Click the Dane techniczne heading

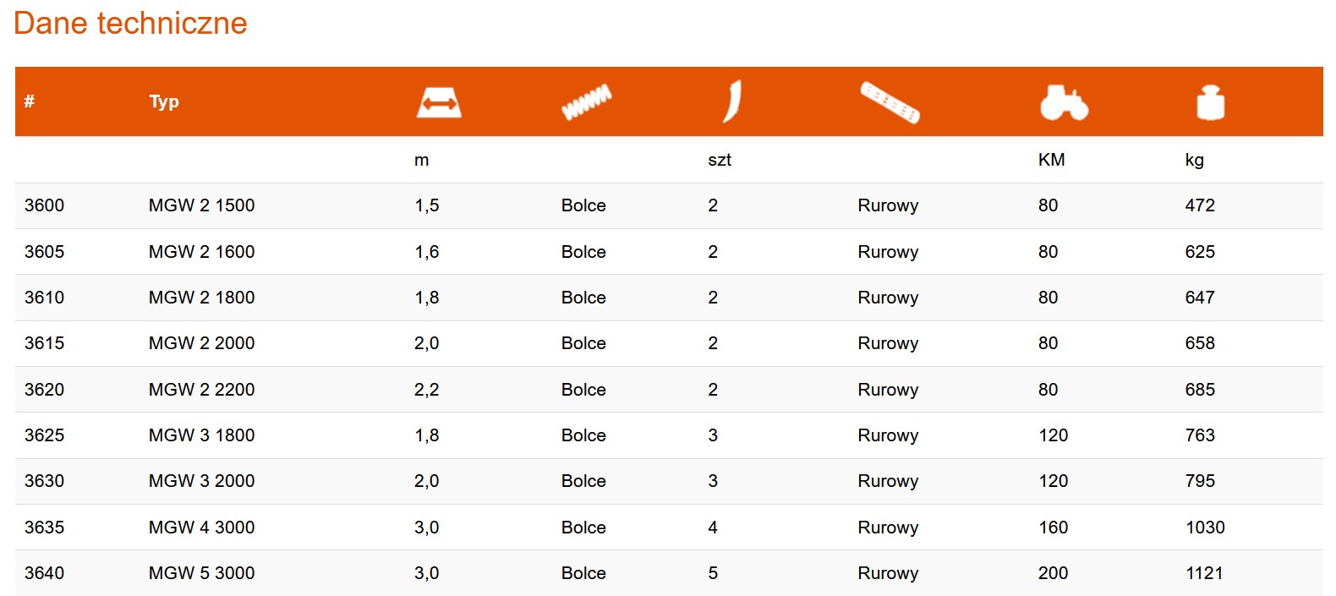tap(130, 23)
